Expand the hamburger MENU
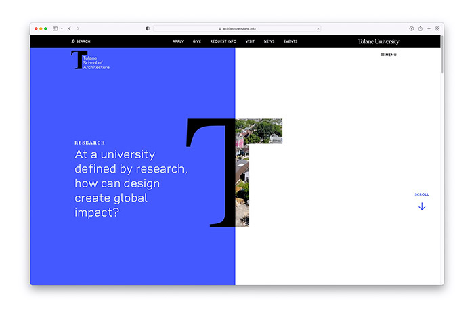Screen dimensions: 474x316 389,55
